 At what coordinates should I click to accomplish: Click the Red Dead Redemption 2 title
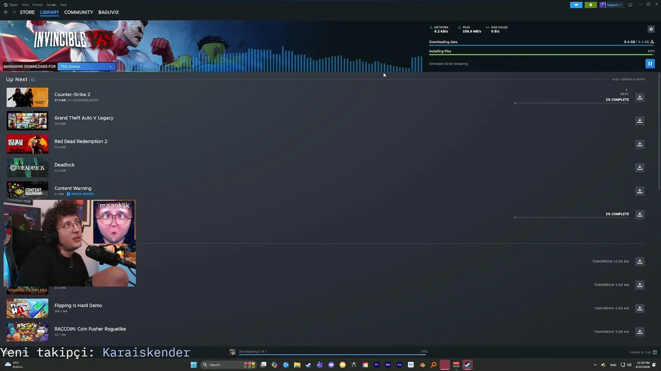(x=81, y=141)
